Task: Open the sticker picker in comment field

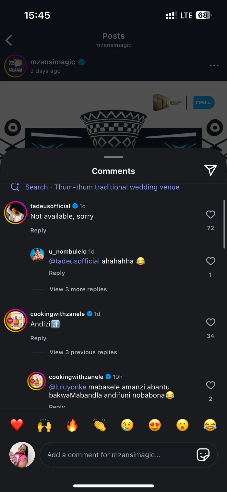Action: tap(203, 455)
